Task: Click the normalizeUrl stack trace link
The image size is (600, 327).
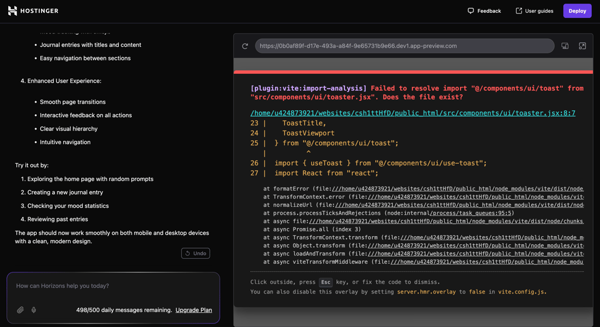Action: (459, 205)
